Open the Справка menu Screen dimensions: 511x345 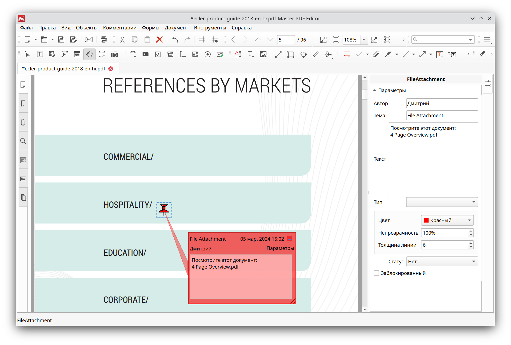point(242,28)
